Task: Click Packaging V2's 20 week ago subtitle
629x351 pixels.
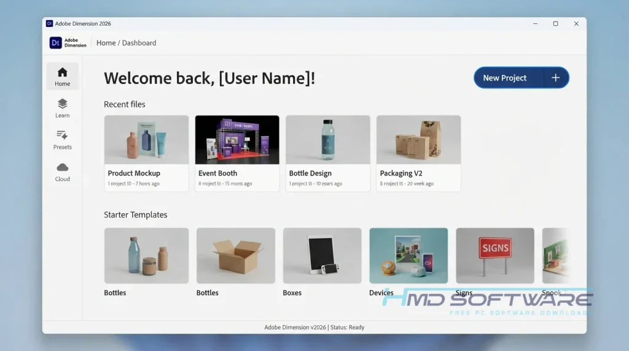Action: [x=407, y=183]
